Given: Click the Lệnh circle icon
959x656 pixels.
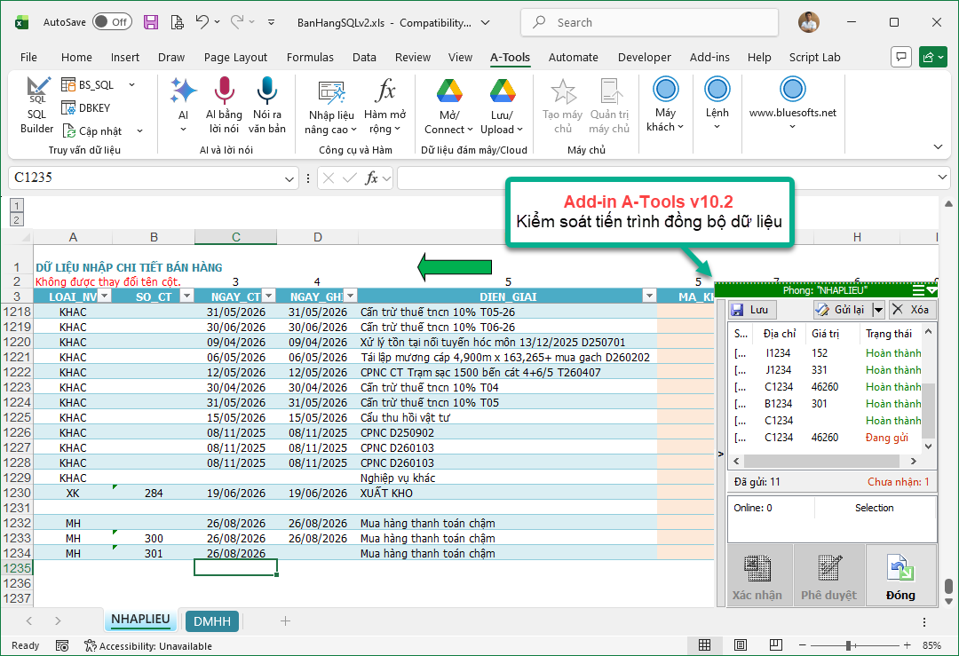Looking at the screenshot, I should coord(717,90).
